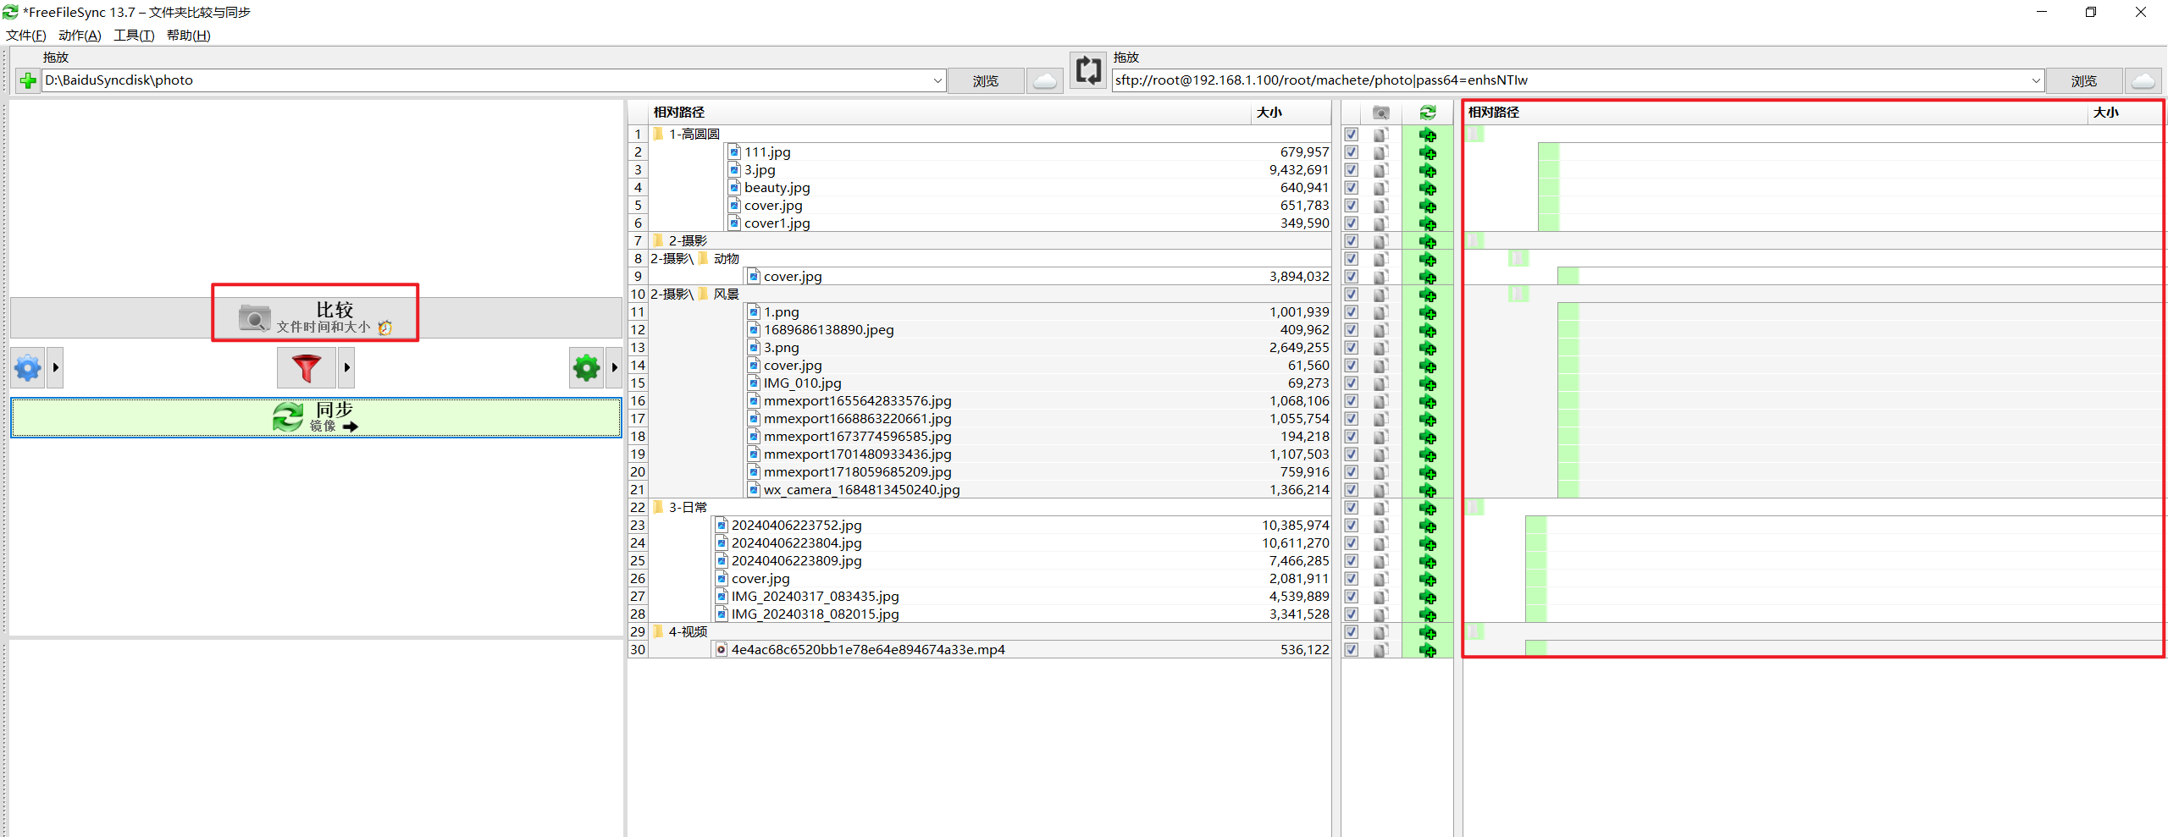Click the video file icon of the mp4
This screenshot has width=2168, height=837.
pyautogui.click(x=722, y=650)
